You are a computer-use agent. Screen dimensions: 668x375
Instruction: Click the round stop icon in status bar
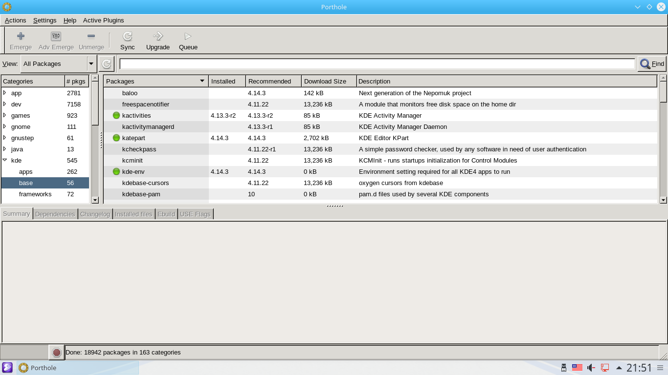(x=56, y=352)
